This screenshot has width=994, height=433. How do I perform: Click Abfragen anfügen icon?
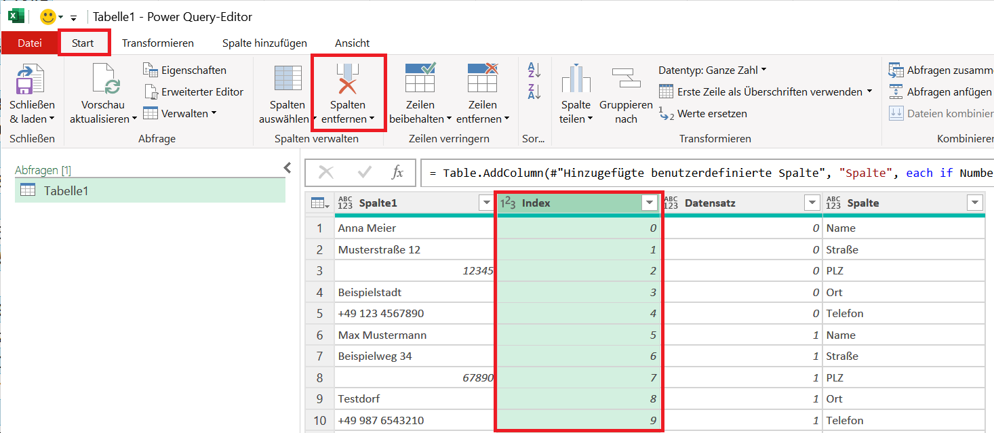click(897, 91)
